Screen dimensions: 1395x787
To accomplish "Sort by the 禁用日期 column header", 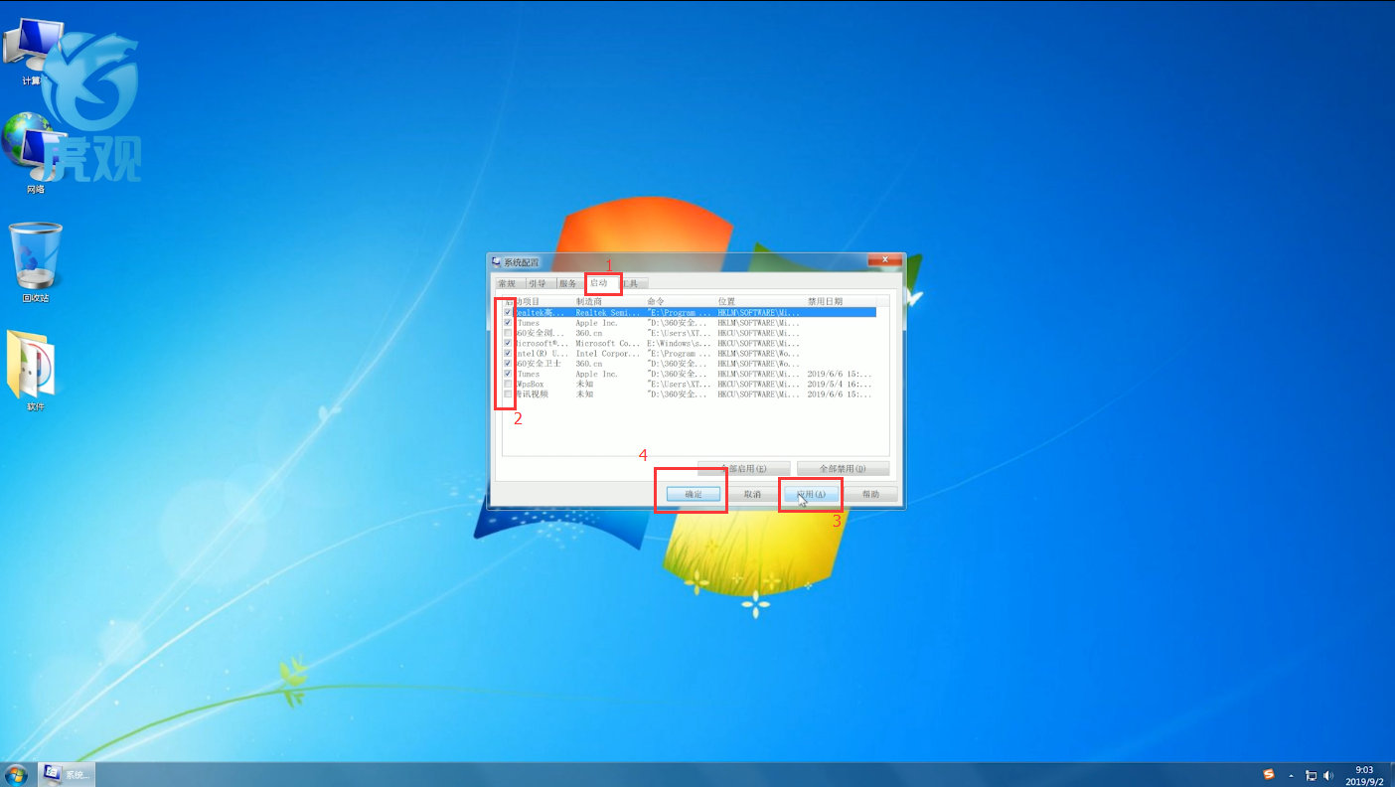I will click(x=841, y=301).
